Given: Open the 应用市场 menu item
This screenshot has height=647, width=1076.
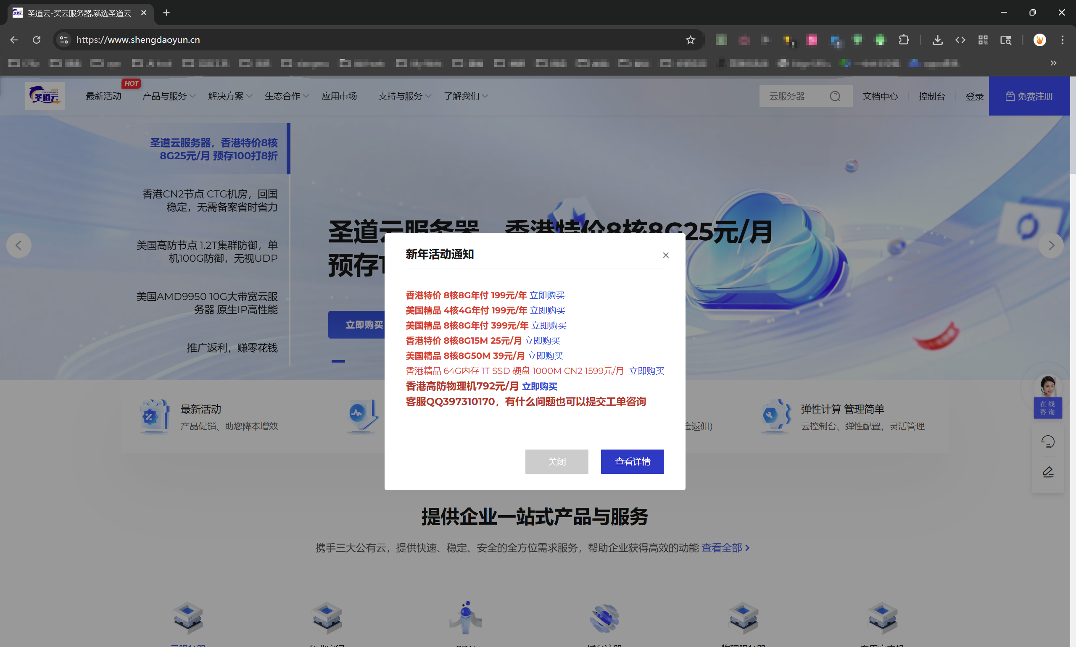Looking at the screenshot, I should tap(339, 96).
